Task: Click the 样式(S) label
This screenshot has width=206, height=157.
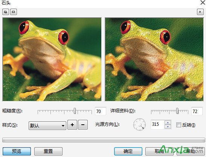Action: pyautogui.click(x=10, y=125)
